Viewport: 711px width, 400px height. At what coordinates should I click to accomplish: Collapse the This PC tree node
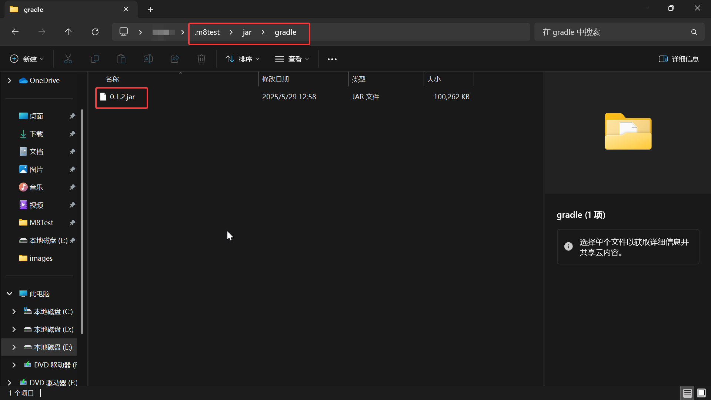coord(10,294)
